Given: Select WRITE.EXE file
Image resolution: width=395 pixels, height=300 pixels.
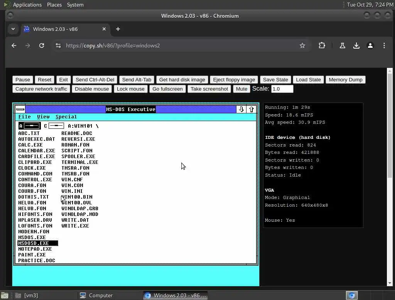Looking at the screenshot, I should click(75, 226).
